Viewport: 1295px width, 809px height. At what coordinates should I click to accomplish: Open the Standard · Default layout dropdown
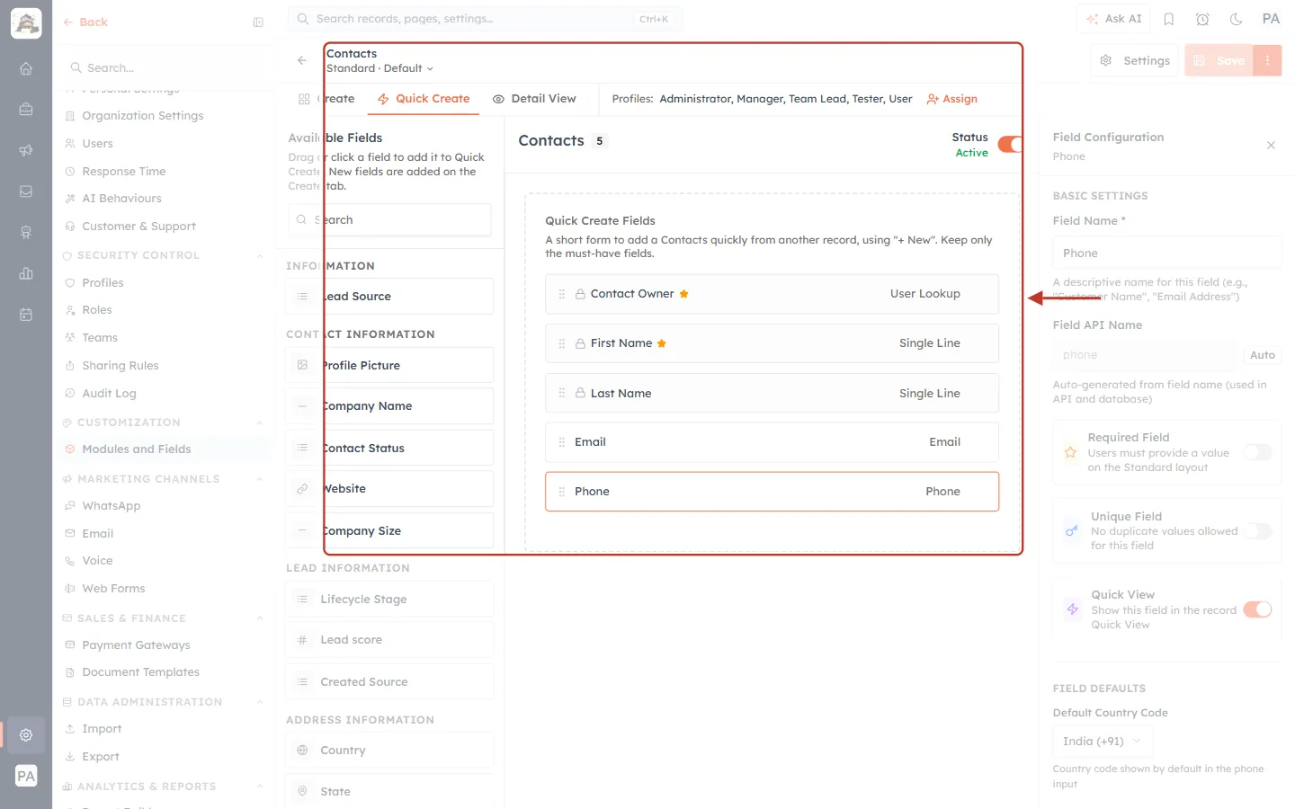[x=380, y=68]
